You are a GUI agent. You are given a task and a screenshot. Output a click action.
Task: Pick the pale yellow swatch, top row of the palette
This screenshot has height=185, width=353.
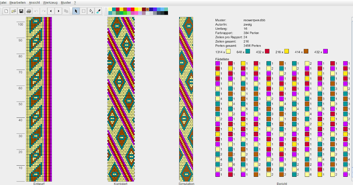click(110, 9)
